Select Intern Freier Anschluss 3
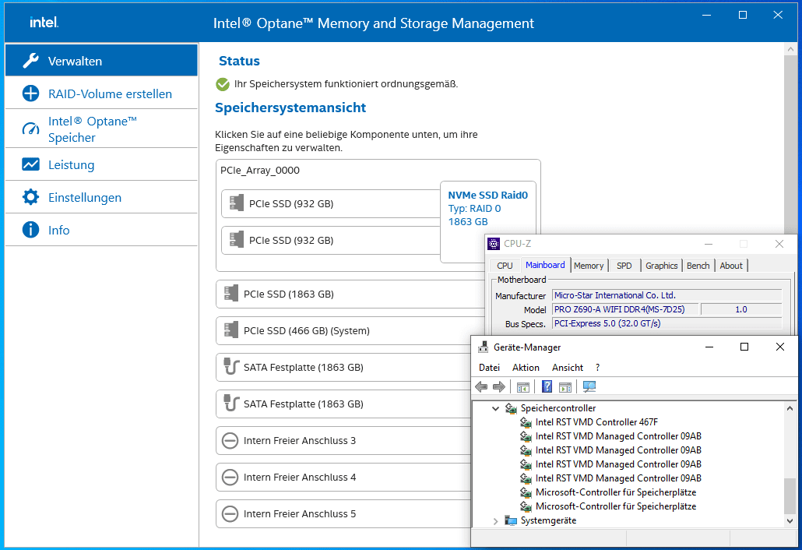The height and width of the screenshot is (550, 802). tap(343, 440)
